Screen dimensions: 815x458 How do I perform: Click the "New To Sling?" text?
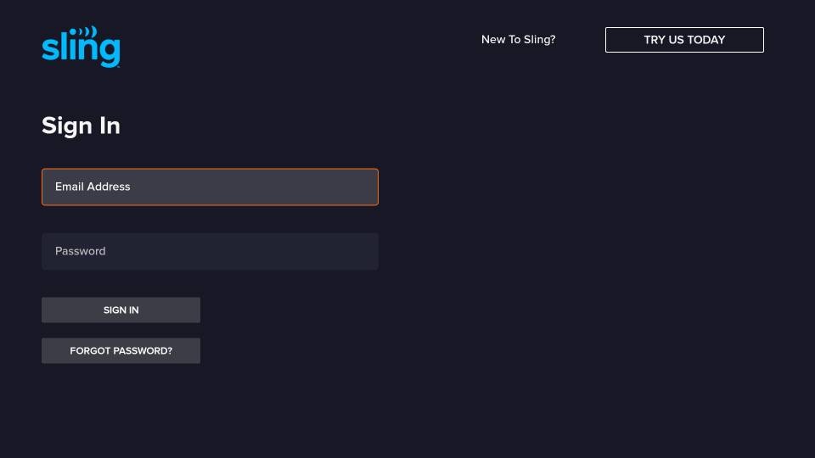518,40
